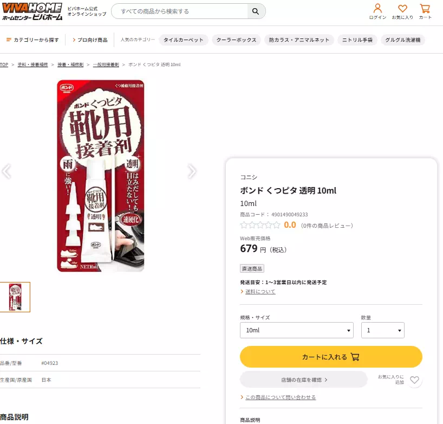The height and width of the screenshot is (424, 443).
Task: Select the product image thumbnail
Action: (15, 297)
